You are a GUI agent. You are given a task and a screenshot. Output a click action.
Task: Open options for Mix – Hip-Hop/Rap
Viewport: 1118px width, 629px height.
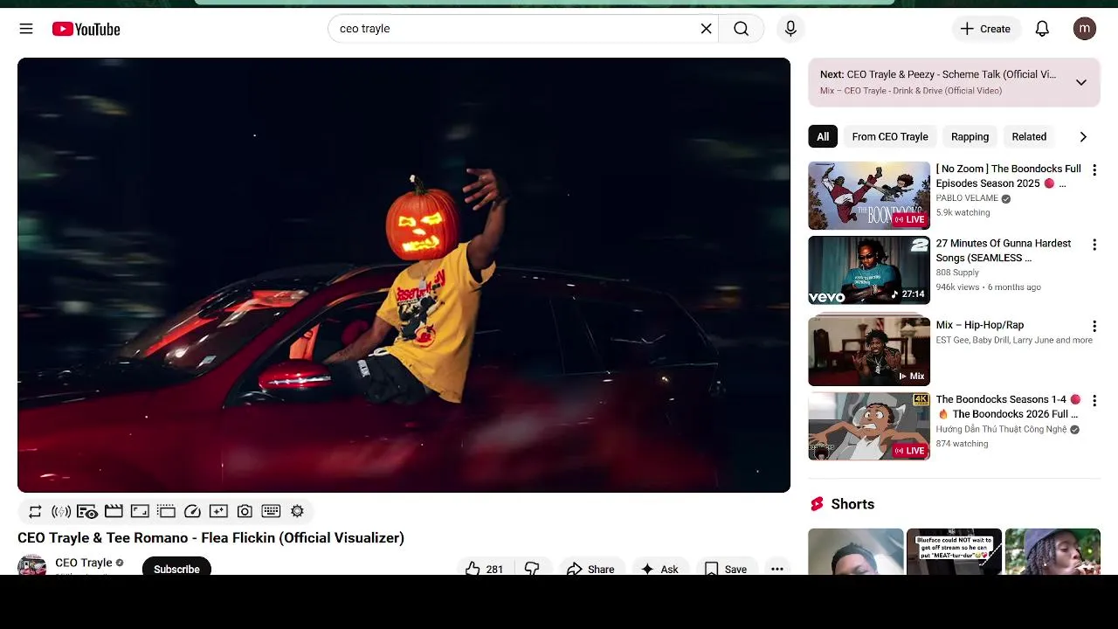1094,326
